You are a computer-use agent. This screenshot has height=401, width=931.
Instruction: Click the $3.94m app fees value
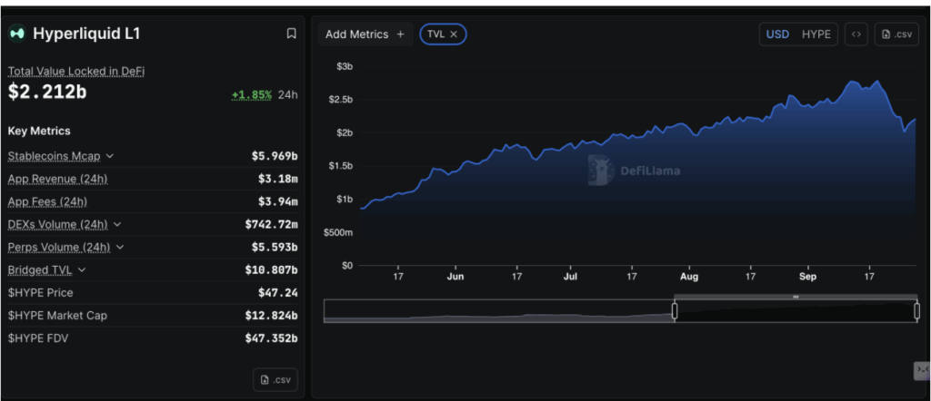(x=278, y=202)
